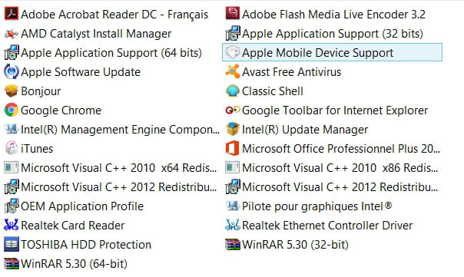Click the AMD Catalyst Install Manager icon

[12, 34]
